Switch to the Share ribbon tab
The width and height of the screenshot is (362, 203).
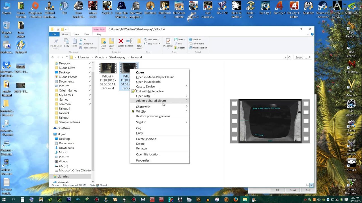tap(76, 34)
